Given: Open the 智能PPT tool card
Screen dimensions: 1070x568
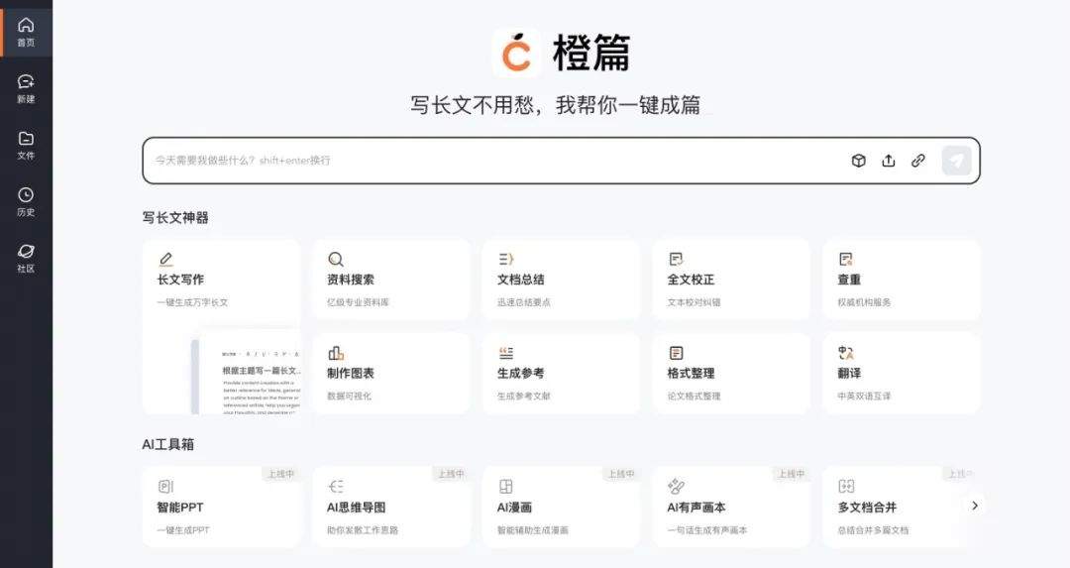Looking at the screenshot, I should [222, 508].
